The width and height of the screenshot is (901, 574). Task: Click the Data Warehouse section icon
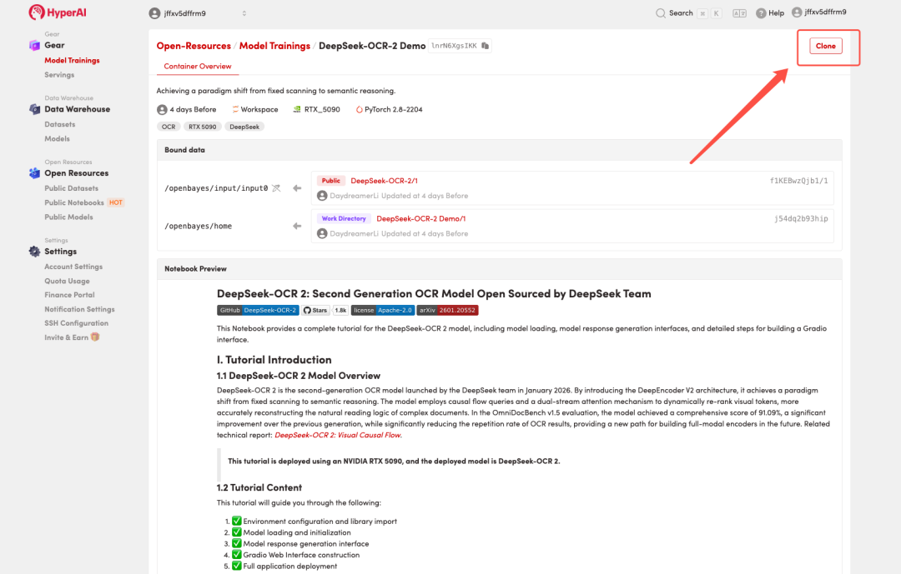(x=34, y=109)
